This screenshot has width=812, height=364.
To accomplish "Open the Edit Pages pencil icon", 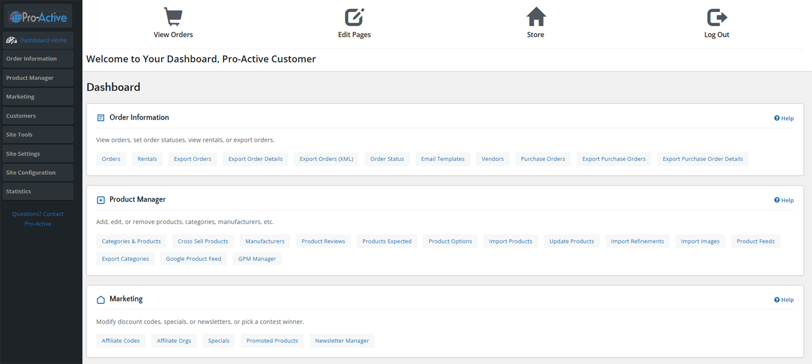I will point(354,17).
